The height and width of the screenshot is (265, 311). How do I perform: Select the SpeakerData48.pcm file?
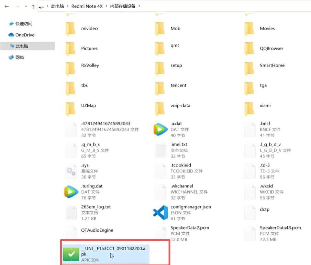tap(273, 234)
